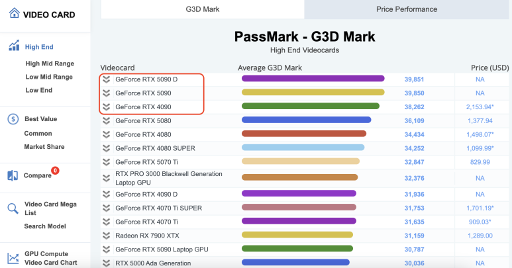Screen dimensions: 512x268
Task: Open the Market Share link
Action: 44,147
